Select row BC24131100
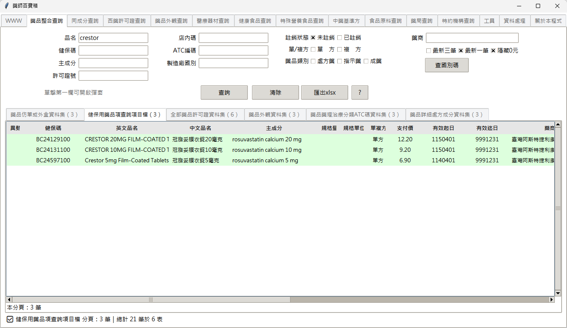The width and height of the screenshot is (567, 328). click(x=280, y=150)
